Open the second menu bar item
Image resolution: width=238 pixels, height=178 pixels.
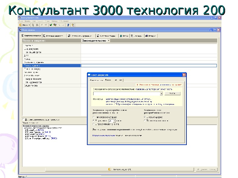27,21
